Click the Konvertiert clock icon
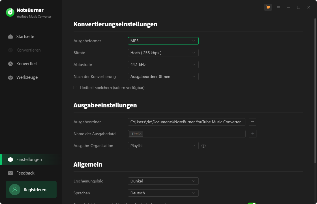 pos(10,64)
